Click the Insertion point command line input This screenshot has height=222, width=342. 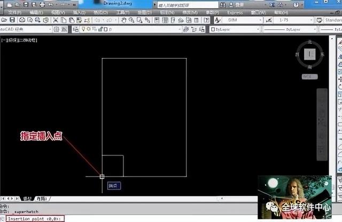[35, 219]
